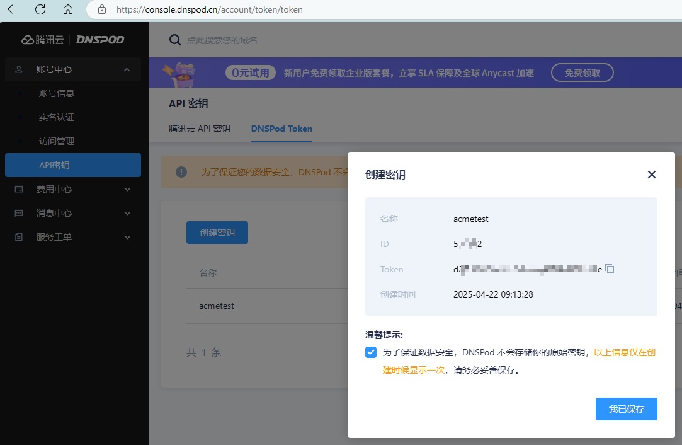Click the orange 以上信息仅在创建时候显示一次 text

pyautogui.click(x=520, y=361)
